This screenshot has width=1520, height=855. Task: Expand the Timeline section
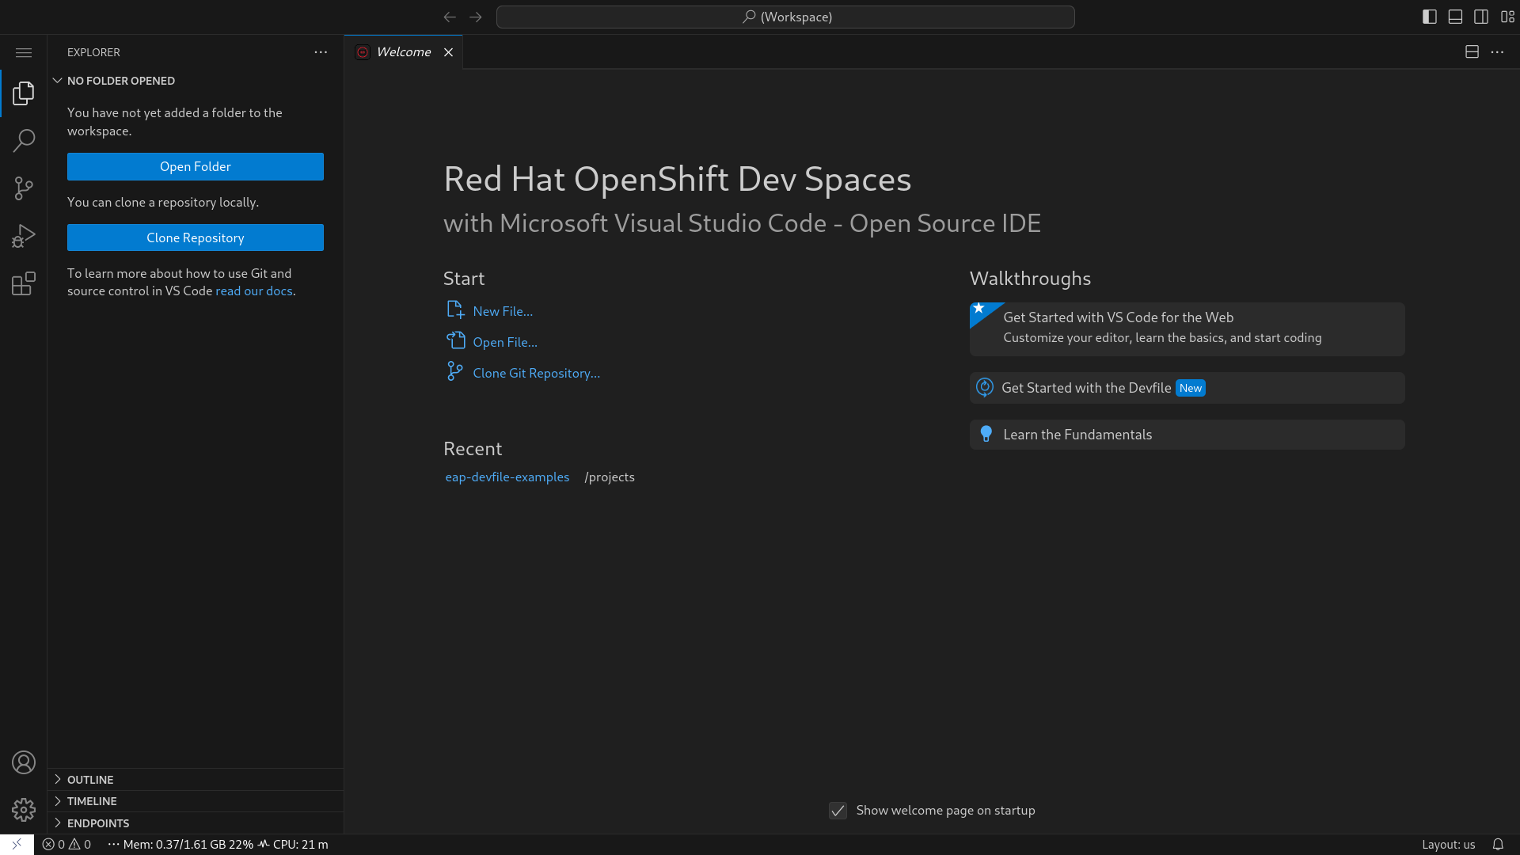click(x=92, y=801)
